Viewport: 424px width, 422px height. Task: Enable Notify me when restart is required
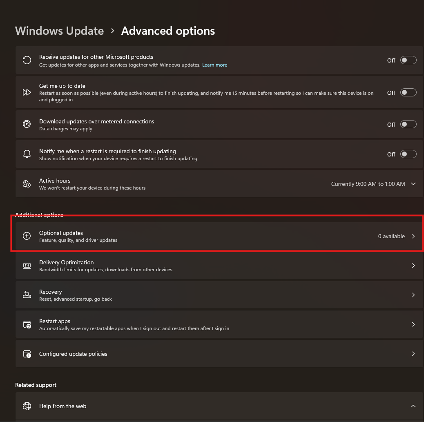click(x=408, y=154)
